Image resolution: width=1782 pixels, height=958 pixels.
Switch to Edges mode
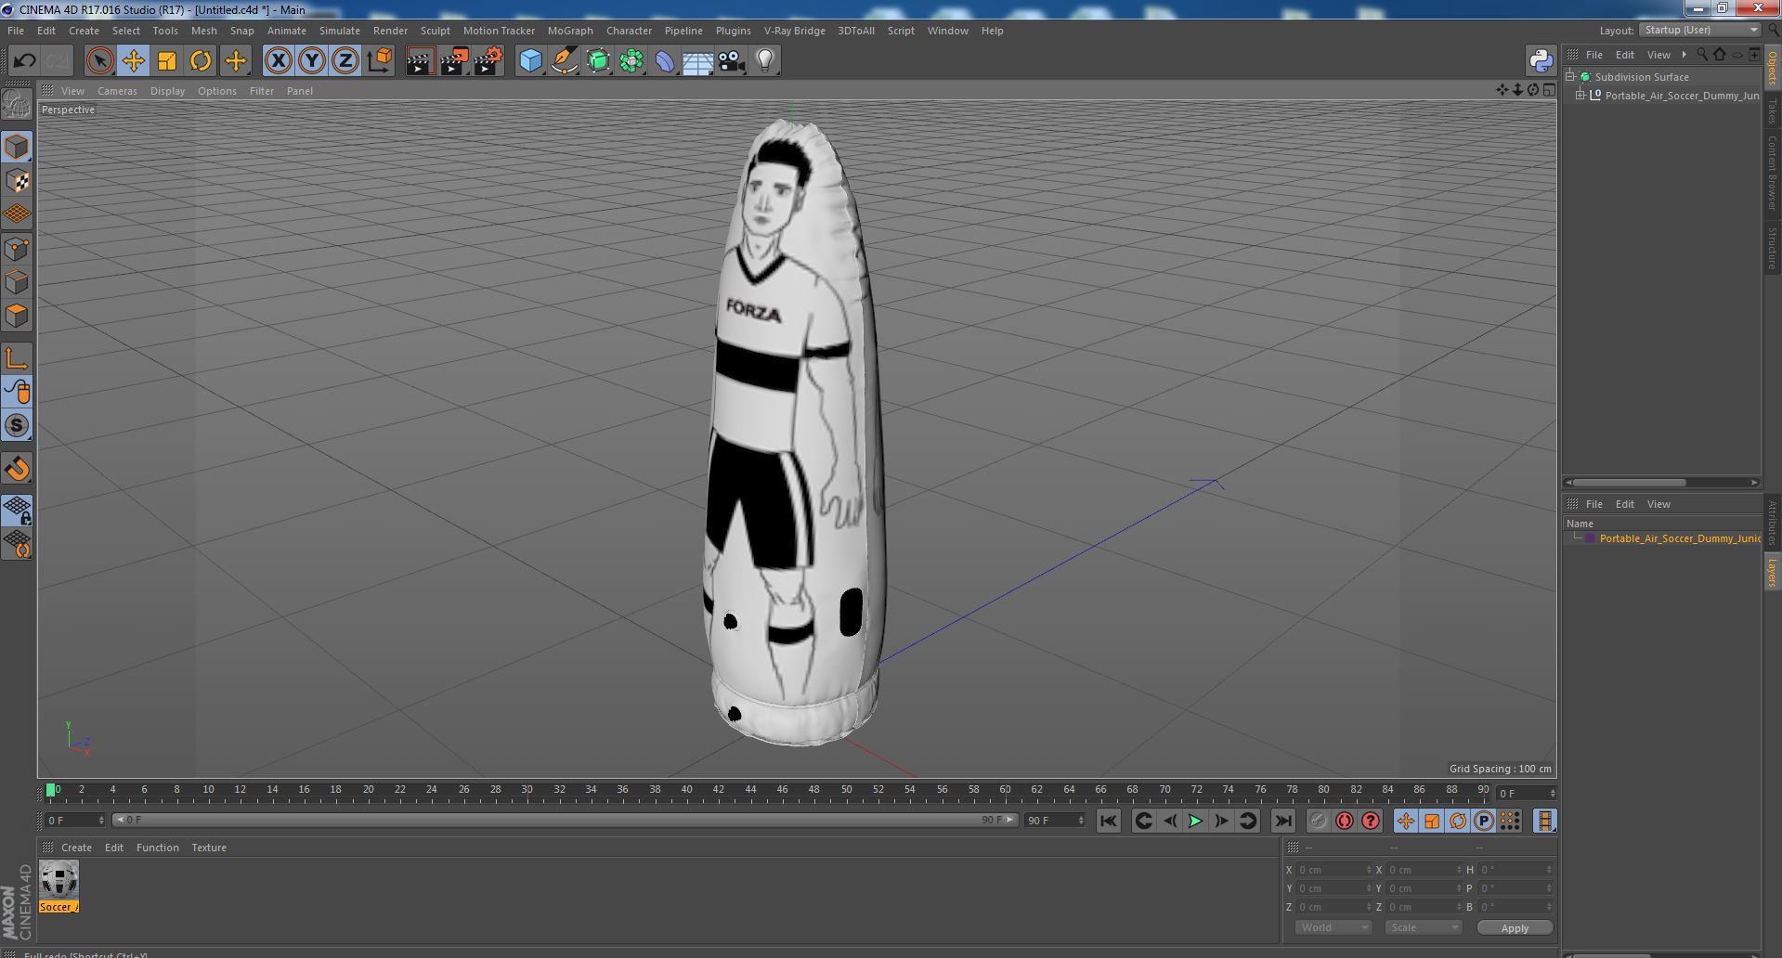coord(17,282)
